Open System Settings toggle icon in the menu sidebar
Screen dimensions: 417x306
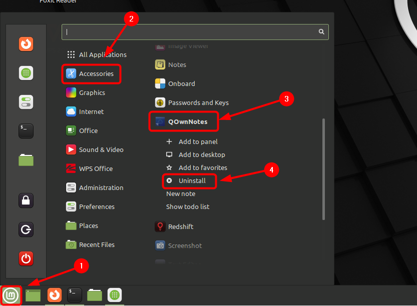pyautogui.click(x=26, y=102)
